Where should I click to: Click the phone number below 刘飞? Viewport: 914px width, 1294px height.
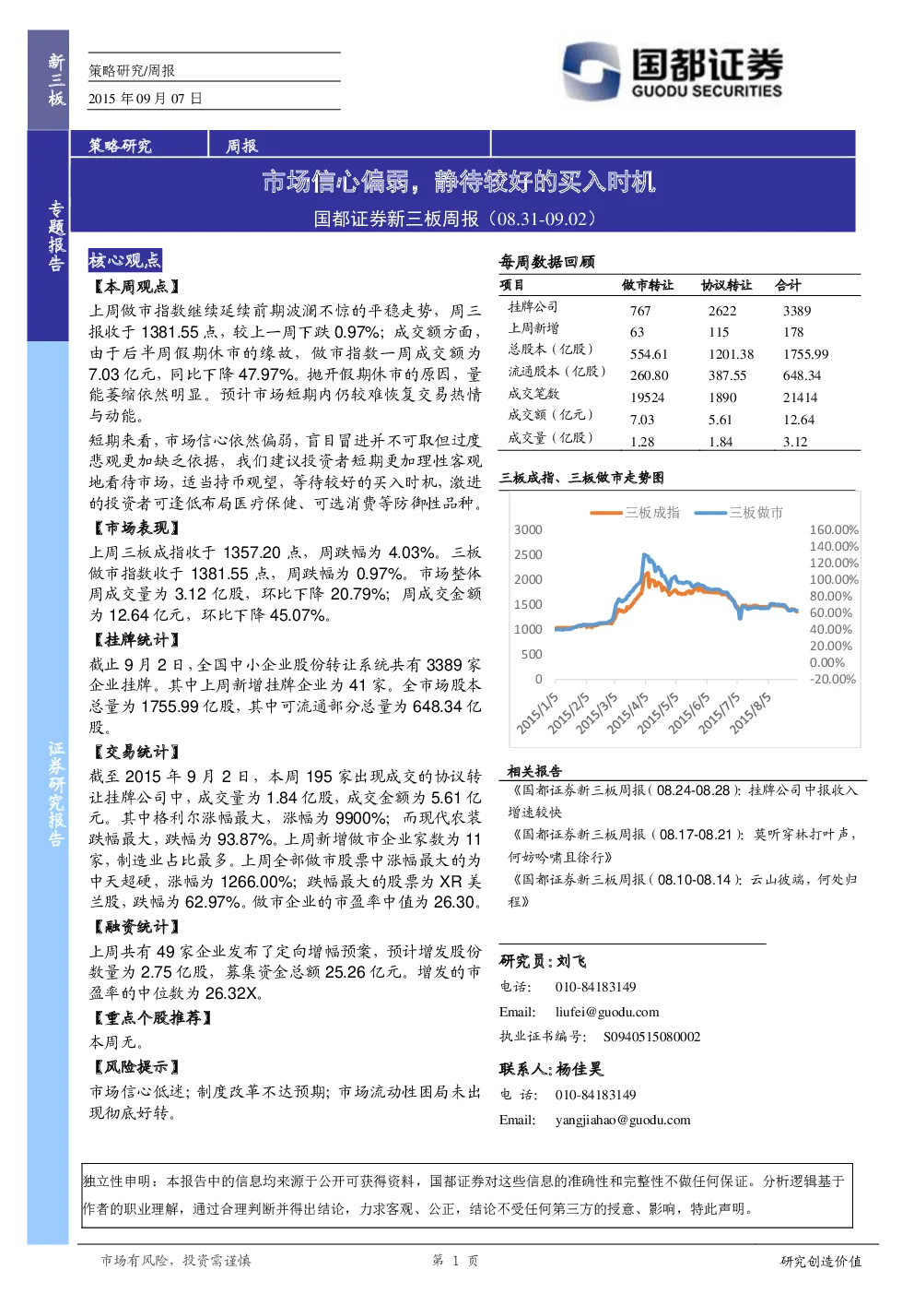595,987
